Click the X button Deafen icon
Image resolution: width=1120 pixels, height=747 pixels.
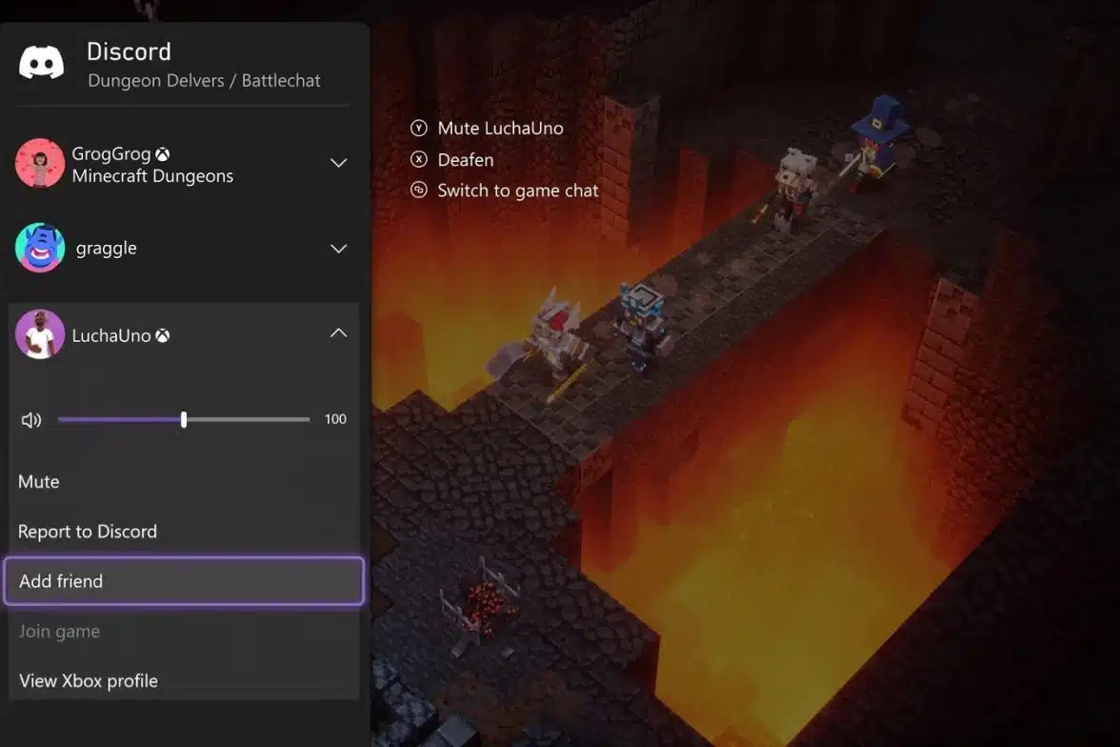pos(419,159)
